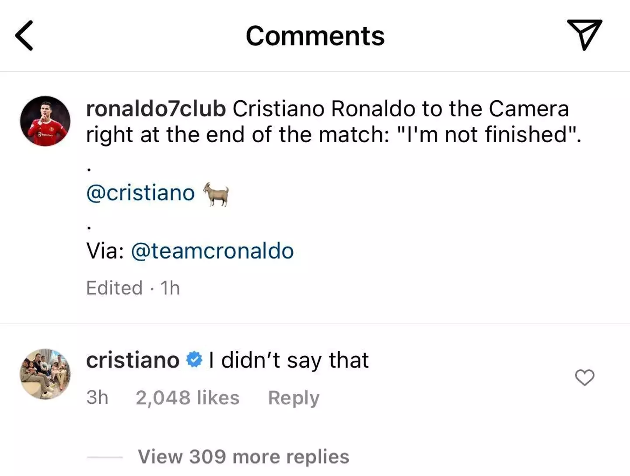Expand View 309 more replies
The width and height of the screenshot is (630, 476).
point(243,457)
